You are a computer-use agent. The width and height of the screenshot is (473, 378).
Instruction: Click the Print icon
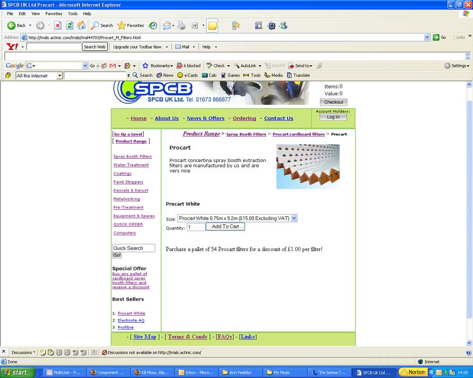(x=181, y=26)
